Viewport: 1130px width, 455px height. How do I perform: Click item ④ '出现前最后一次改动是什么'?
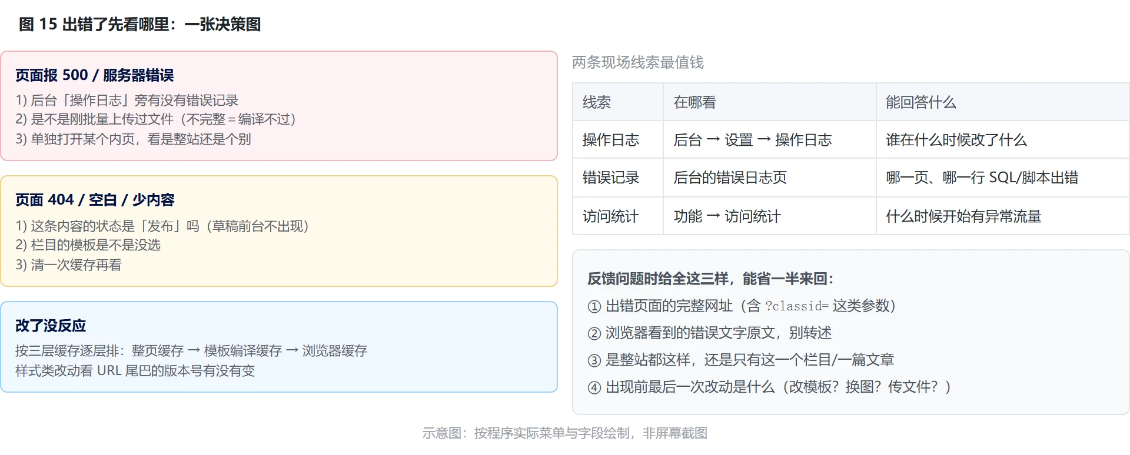coord(770,387)
